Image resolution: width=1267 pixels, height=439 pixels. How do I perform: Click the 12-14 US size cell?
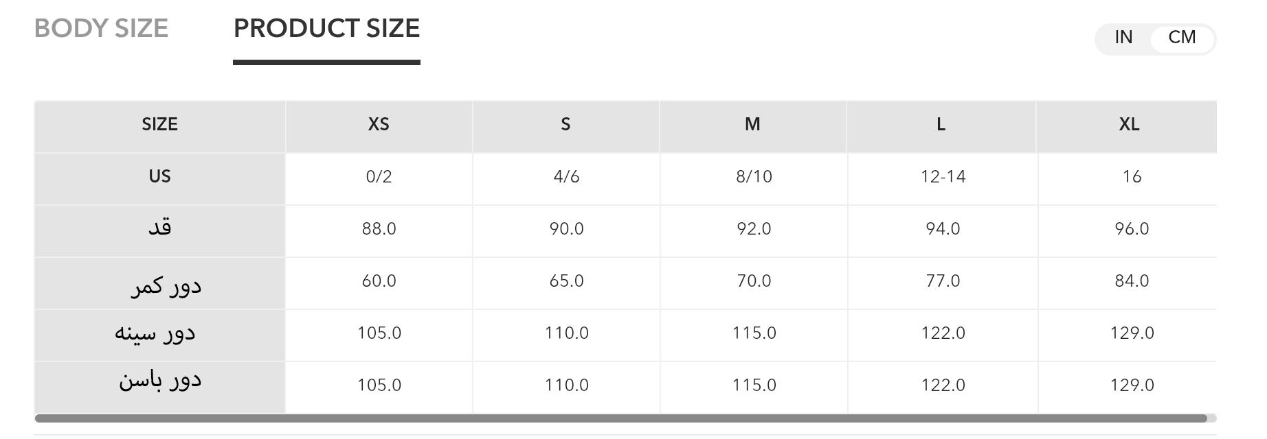943,177
